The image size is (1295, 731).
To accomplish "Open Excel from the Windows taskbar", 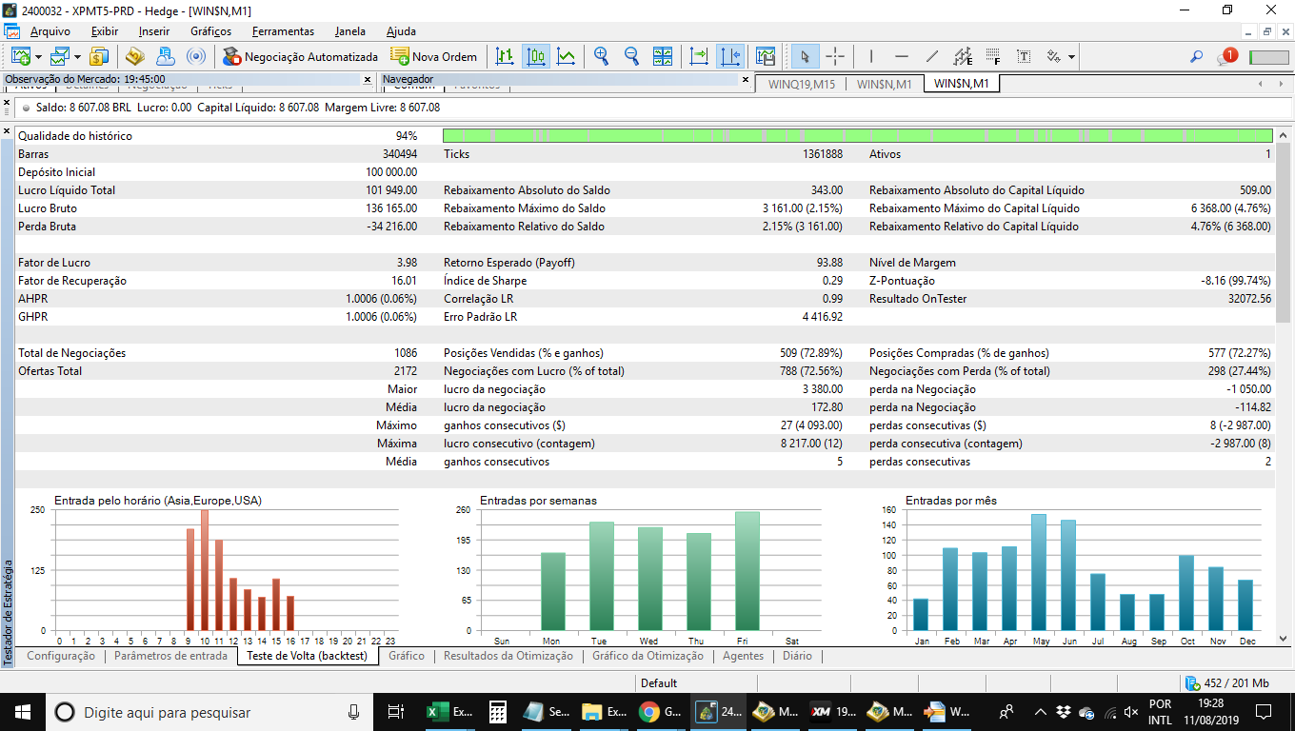I will (x=450, y=711).
